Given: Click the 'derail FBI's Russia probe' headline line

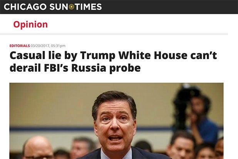Looking at the screenshot, I should pos(75,68).
